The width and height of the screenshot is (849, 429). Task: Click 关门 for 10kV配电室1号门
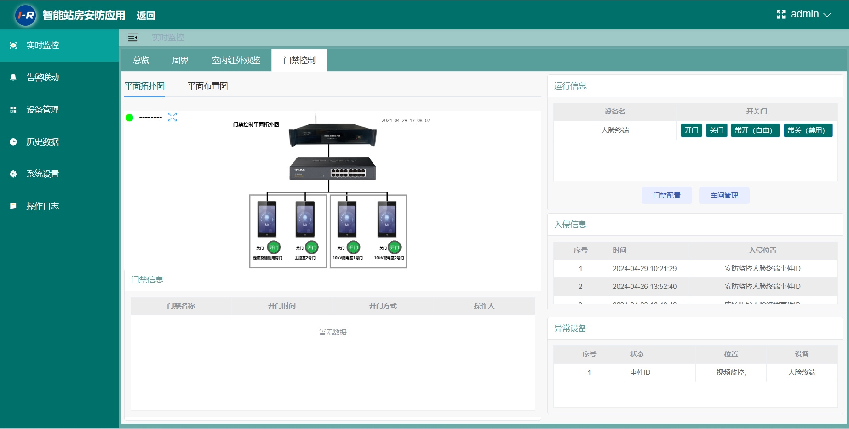[341, 248]
